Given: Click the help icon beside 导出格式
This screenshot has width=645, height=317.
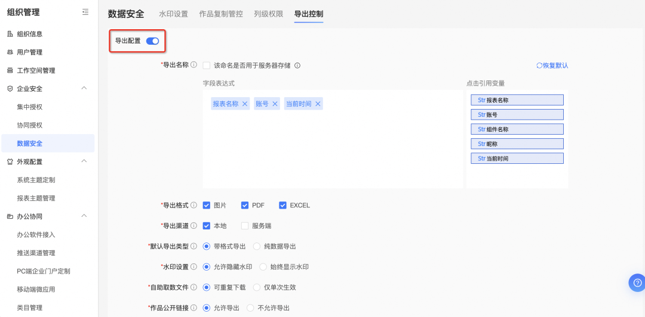Looking at the screenshot, I should tap(193, 205).
